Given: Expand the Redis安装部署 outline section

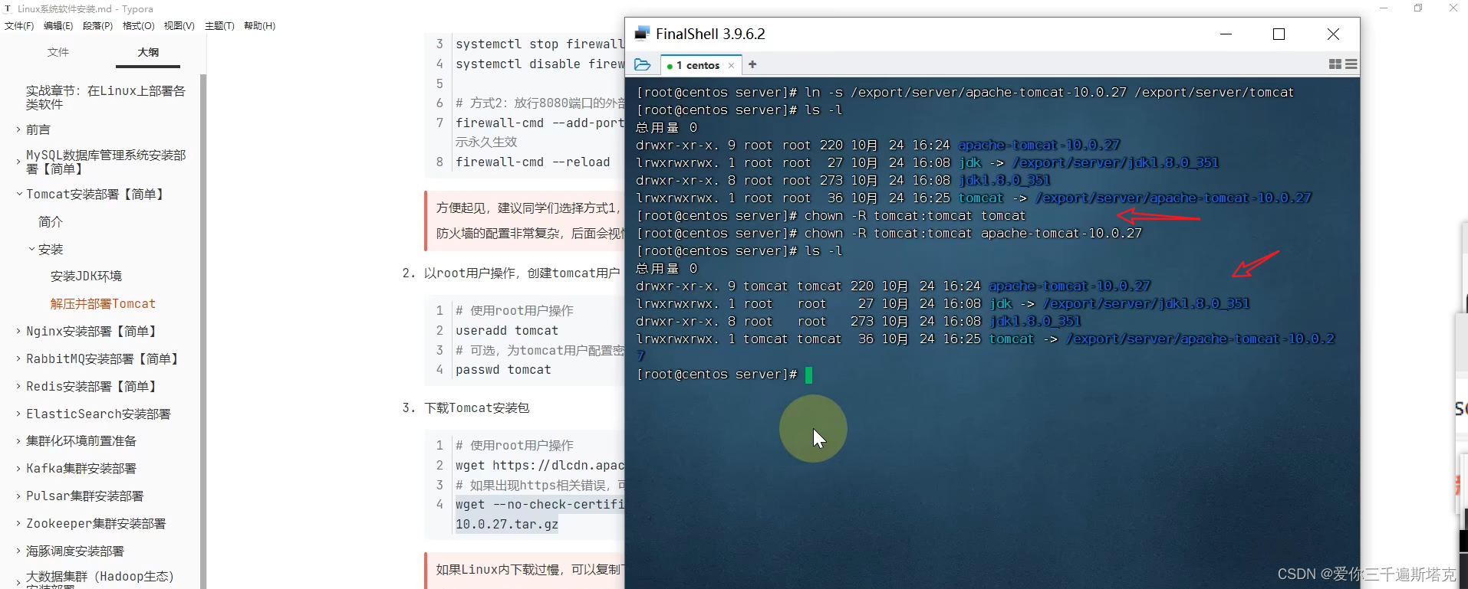Looking at the screenshot, I should point(18,386).
